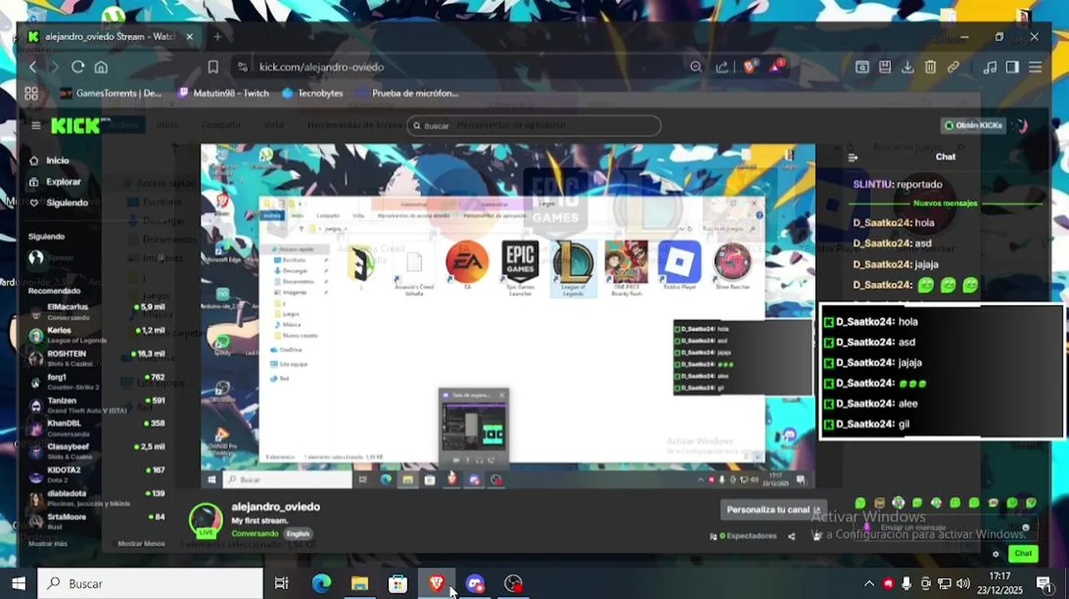Go back with browser back arrow
Screen dimensions: 1069x599
pyautogui.click(x=32, y=67)
